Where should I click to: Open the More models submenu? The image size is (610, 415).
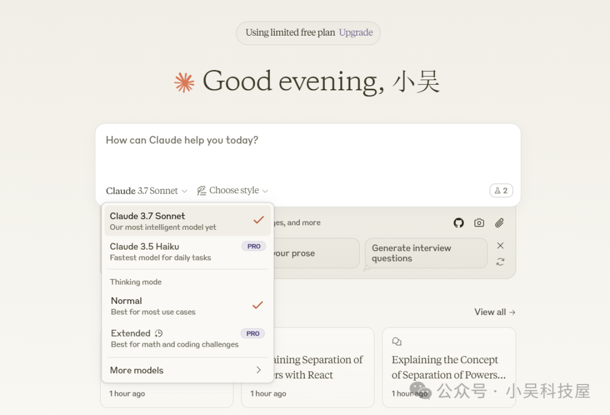pyautogui.click(x=188, y=370)
